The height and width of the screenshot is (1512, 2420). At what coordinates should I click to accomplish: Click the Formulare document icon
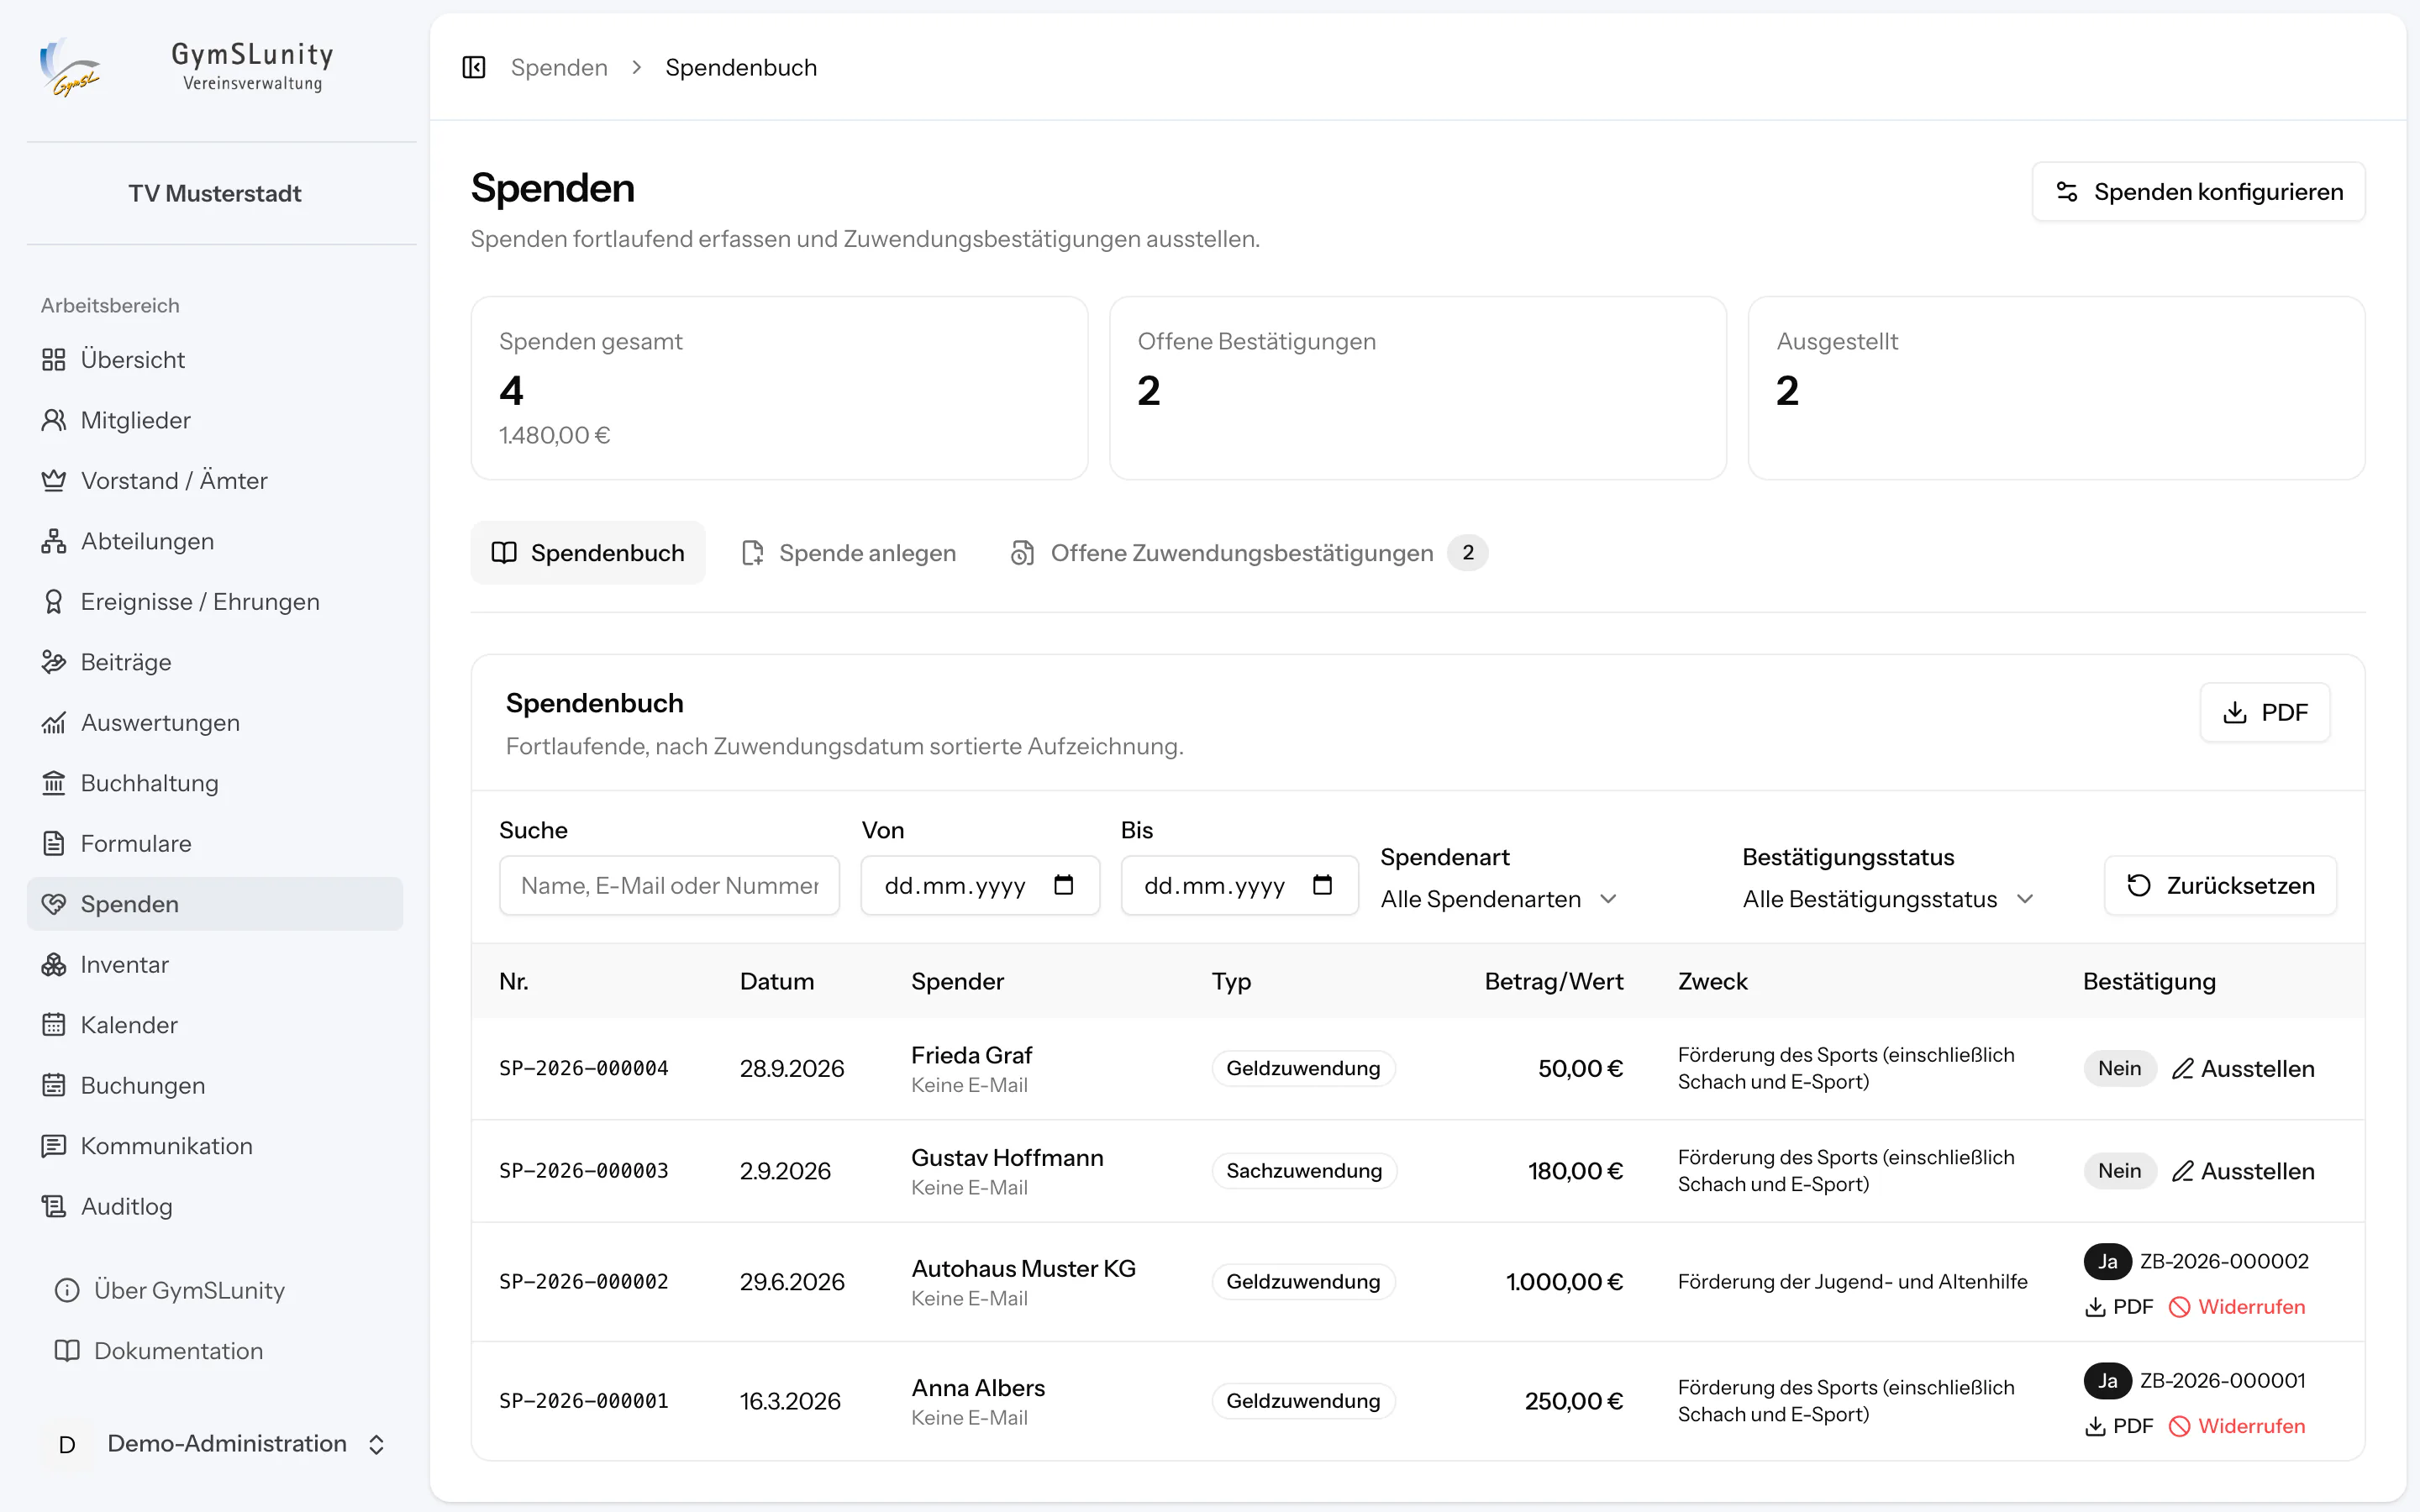click(x=54, y=843)
